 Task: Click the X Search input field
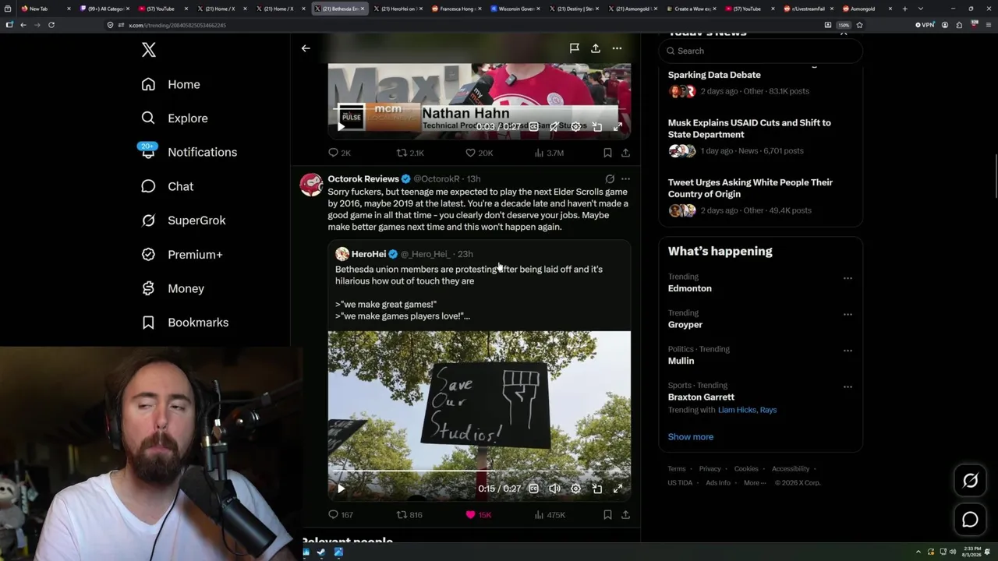click(761, 51)
